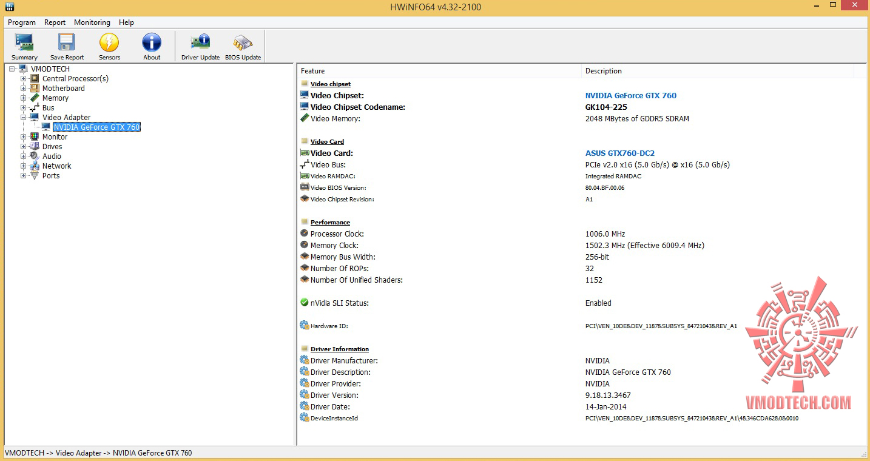Click the icon beside Video Memory
Viewport: 870px width, 461px height.
pos(305,118)
